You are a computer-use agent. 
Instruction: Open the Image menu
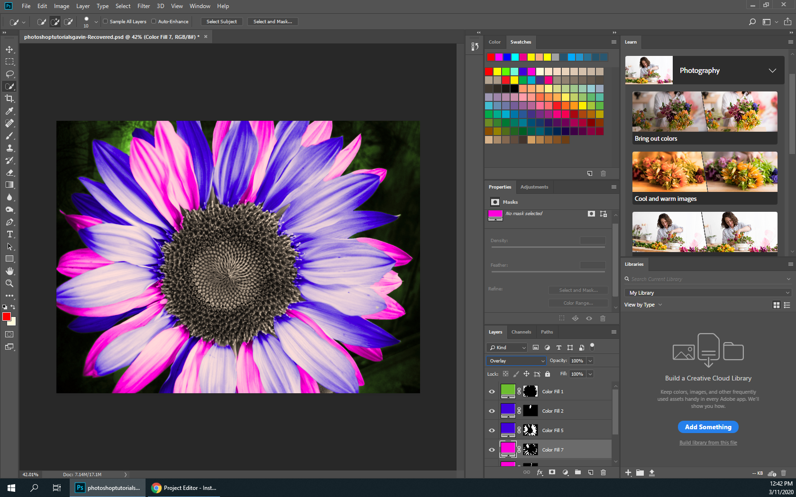pyautogui.click(x=62, y=6)
